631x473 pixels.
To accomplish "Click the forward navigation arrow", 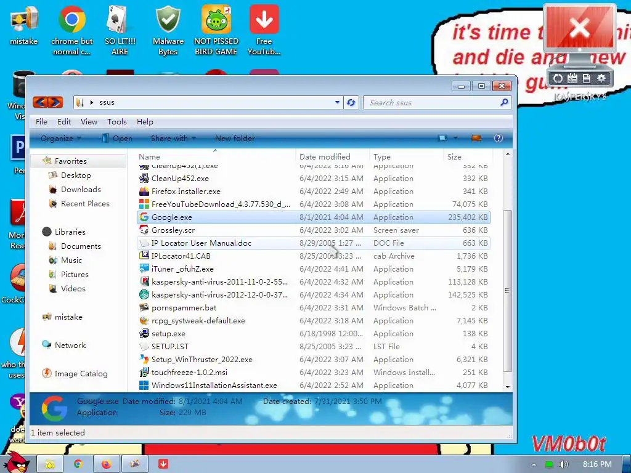I will point(56,102).
